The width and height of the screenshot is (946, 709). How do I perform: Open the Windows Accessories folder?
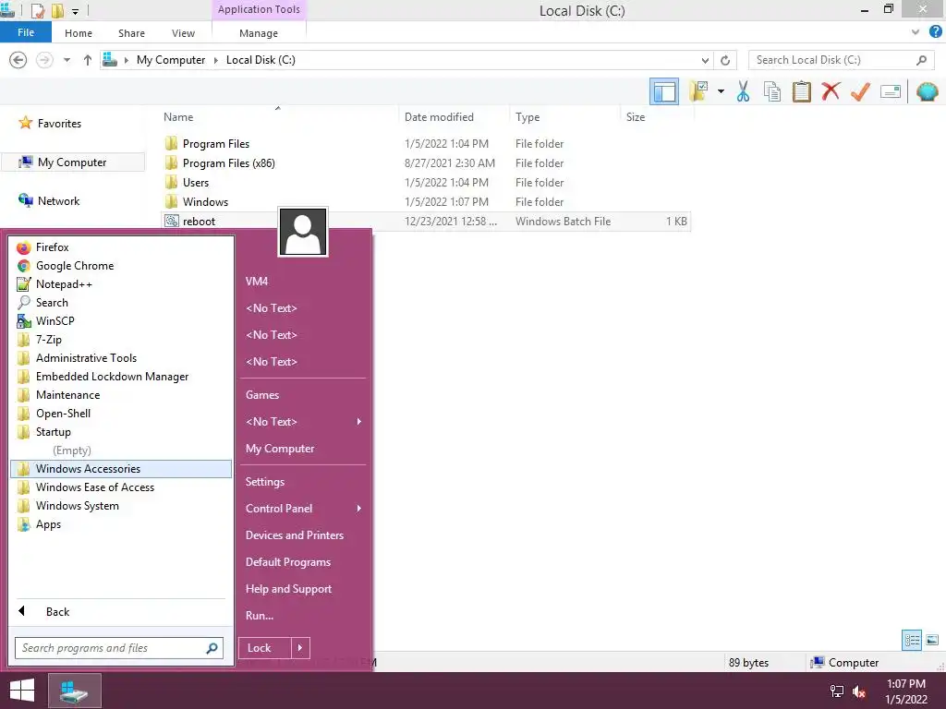pyautogui.click(x=121, y=468)
